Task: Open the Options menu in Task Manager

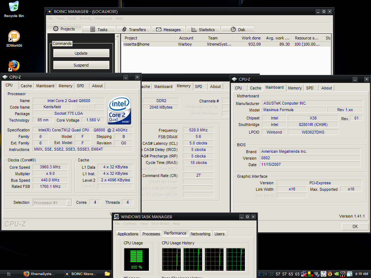Action: tap(130, 224)
